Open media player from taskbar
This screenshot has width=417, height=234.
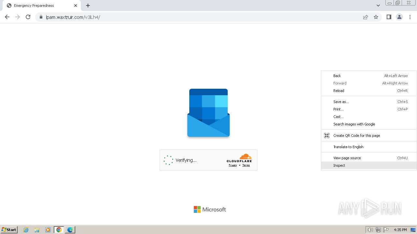coord(48,230)
